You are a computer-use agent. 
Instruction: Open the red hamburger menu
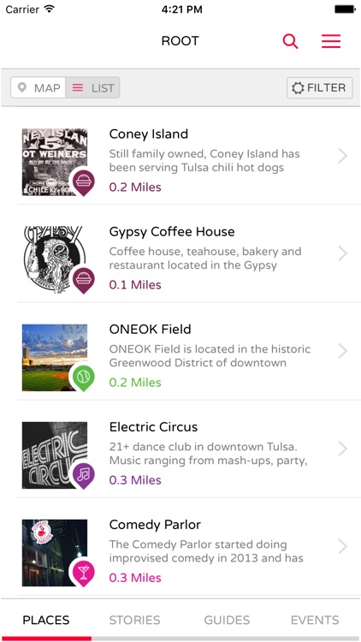(x=331, y=41)
